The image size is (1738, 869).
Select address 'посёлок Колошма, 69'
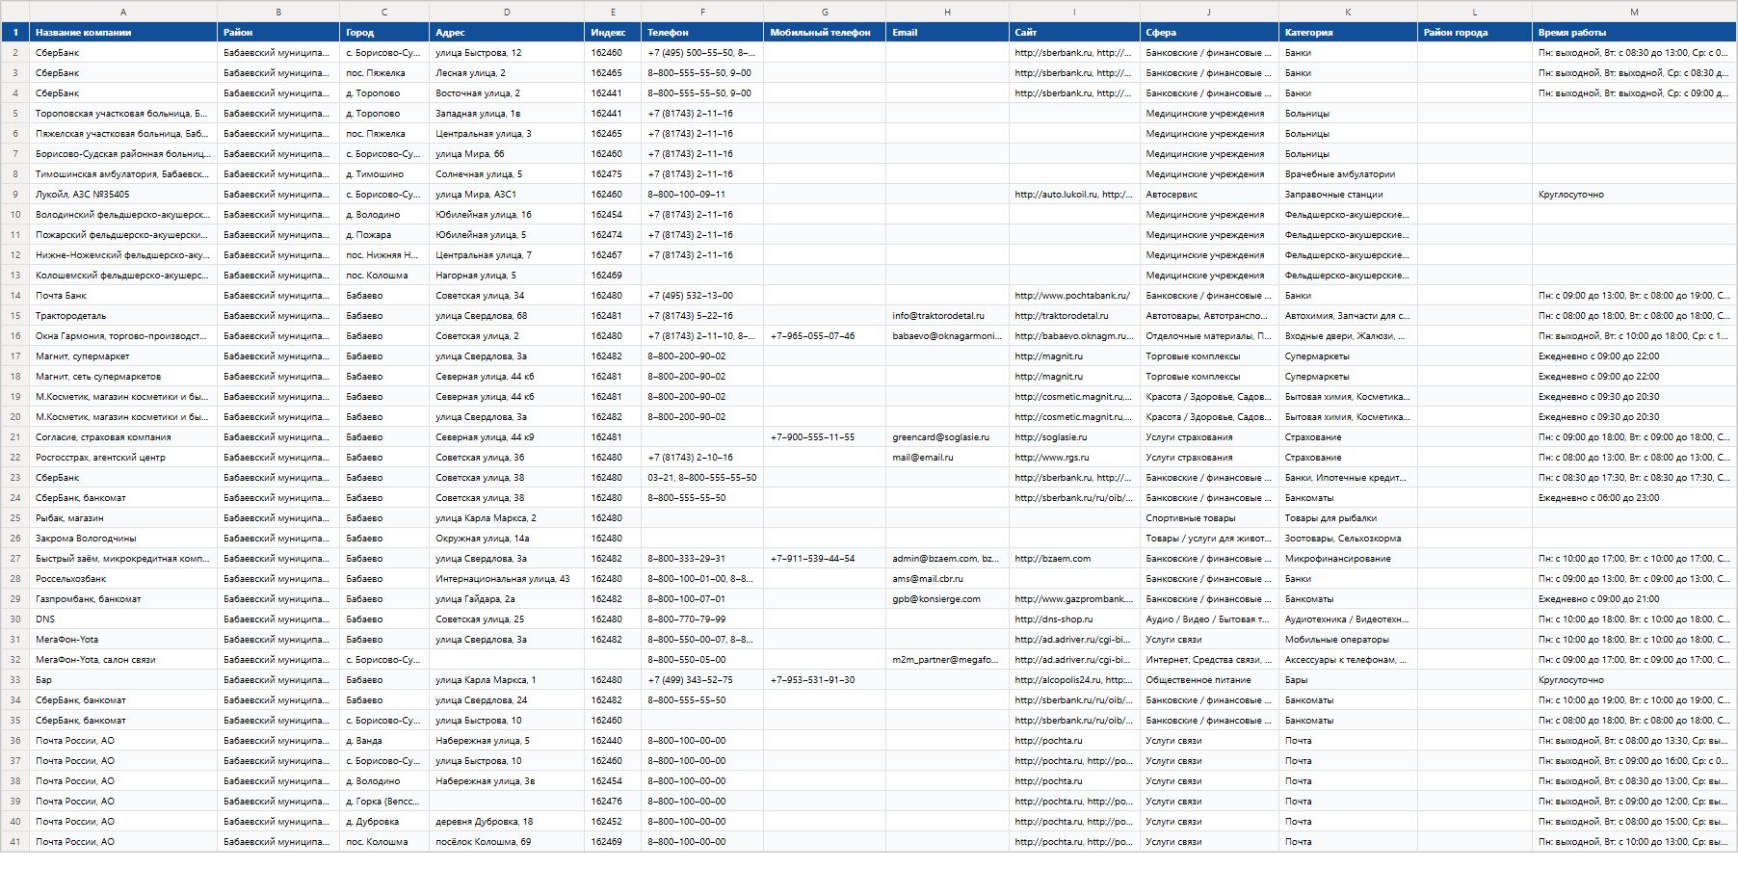click(x=507, y=842)
